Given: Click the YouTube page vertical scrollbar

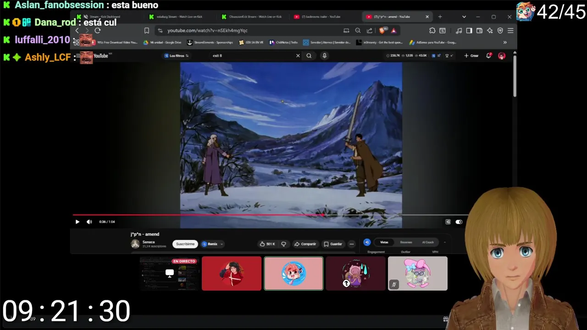Looking at the screenshot, I should (515, 76).
